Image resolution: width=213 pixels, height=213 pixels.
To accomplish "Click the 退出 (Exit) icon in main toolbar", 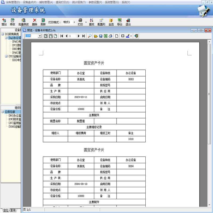I will (x=128, y=22).
